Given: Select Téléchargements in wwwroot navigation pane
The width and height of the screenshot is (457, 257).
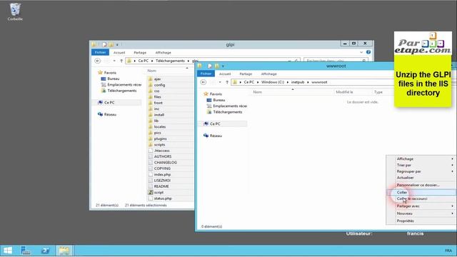Looking at the screenshot, I should [x=227, y=112].
